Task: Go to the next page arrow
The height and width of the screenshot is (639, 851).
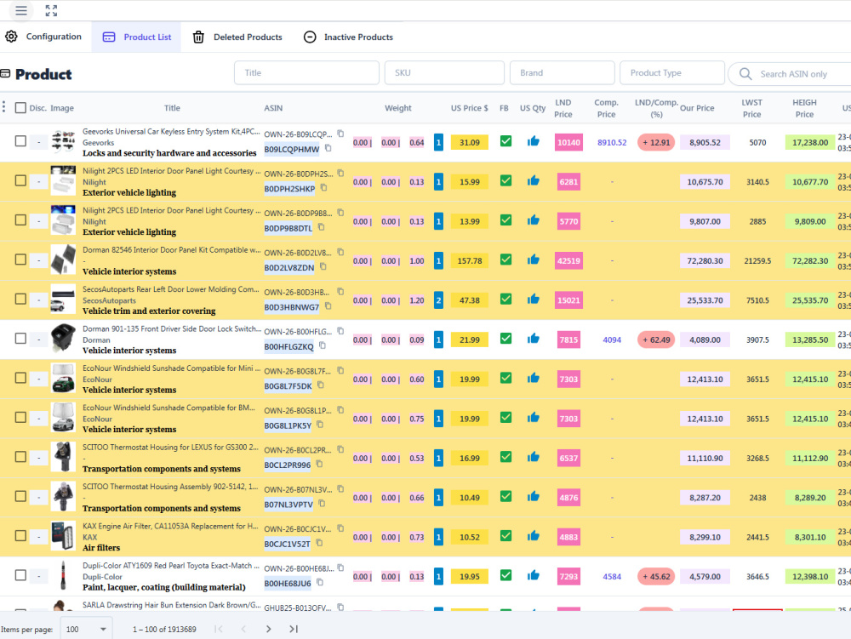Action: click(x=268, y=629)
